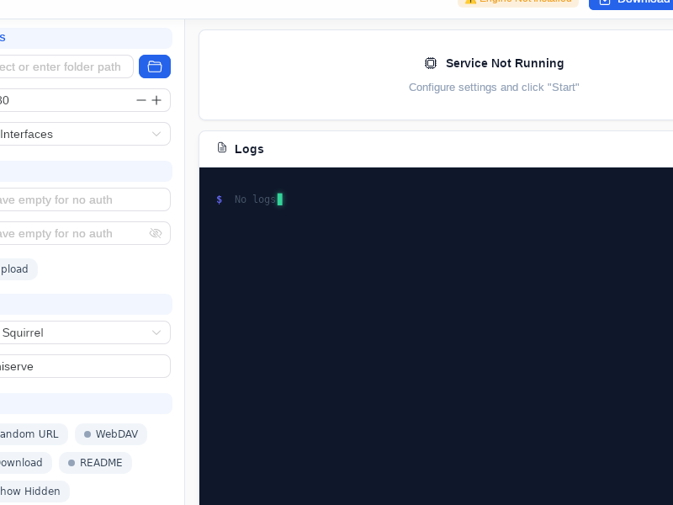
Task: Toggle the Random URL option
Action: [32, 434]
